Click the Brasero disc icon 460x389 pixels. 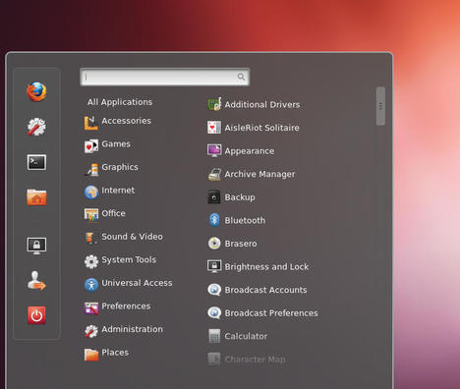click(x=214, y=244)
